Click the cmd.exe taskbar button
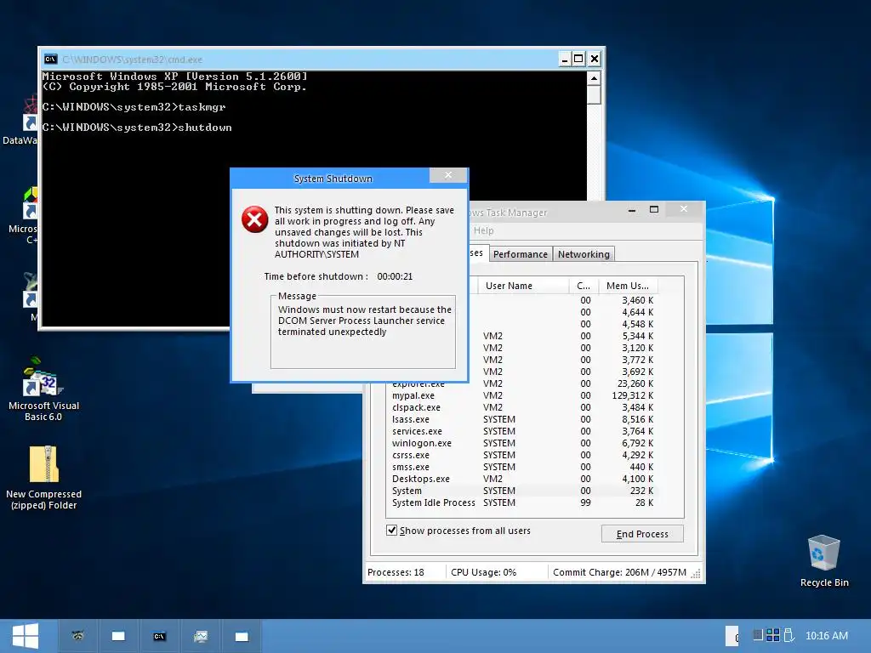This screenshot has width=871, height=653. 159,636
